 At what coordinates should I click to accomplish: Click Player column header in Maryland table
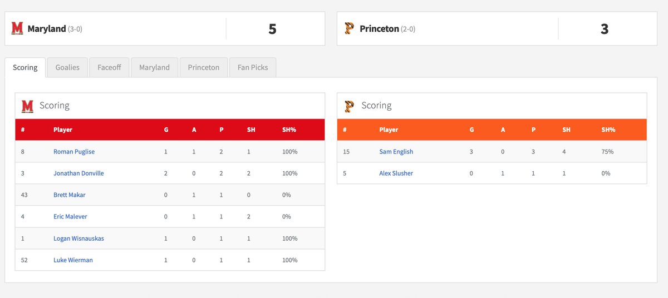point(63,130)
